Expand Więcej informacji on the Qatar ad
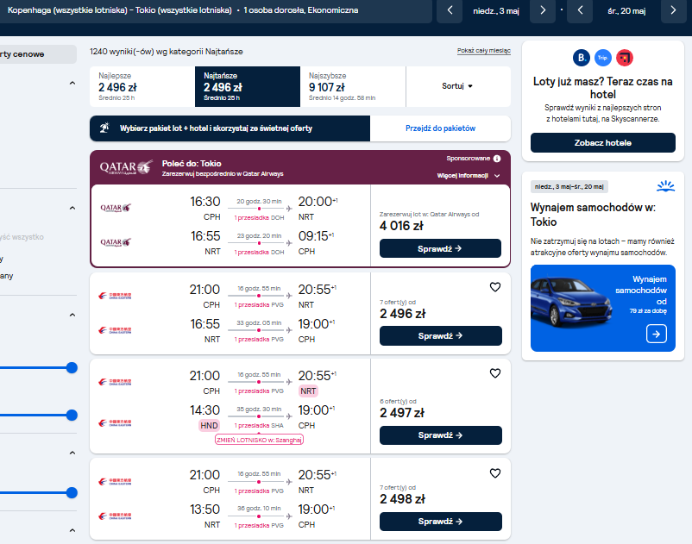The height and width of the screenshot is (544, 692). (x=469, y=176)
